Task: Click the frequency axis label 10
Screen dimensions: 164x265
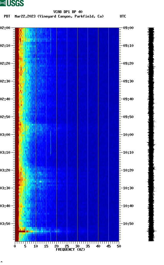Action: coord(36,246)
